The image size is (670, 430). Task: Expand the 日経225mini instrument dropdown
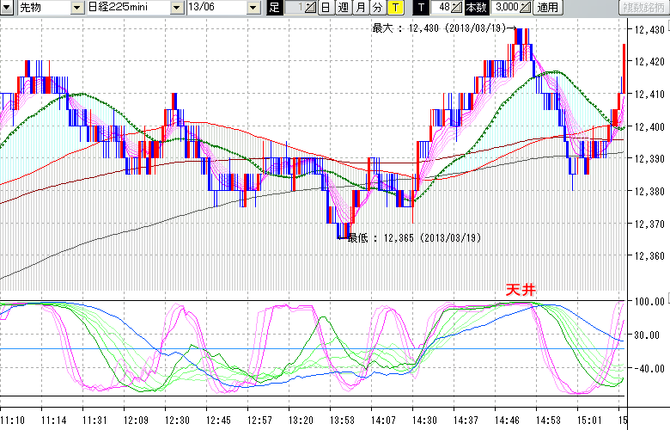176,8
